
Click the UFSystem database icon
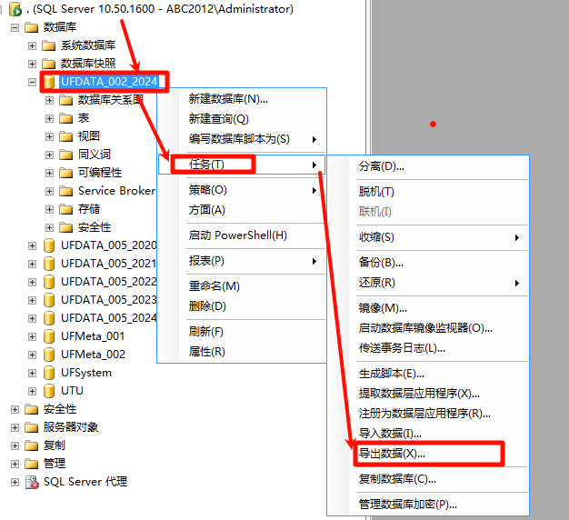(49, 373)
